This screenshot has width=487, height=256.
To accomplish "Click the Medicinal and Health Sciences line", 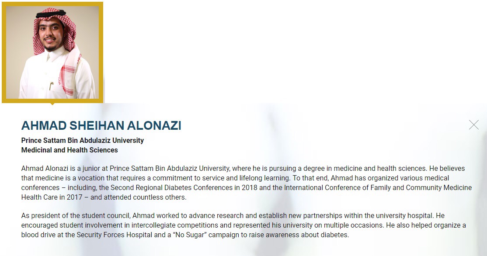I will [70, 150].
